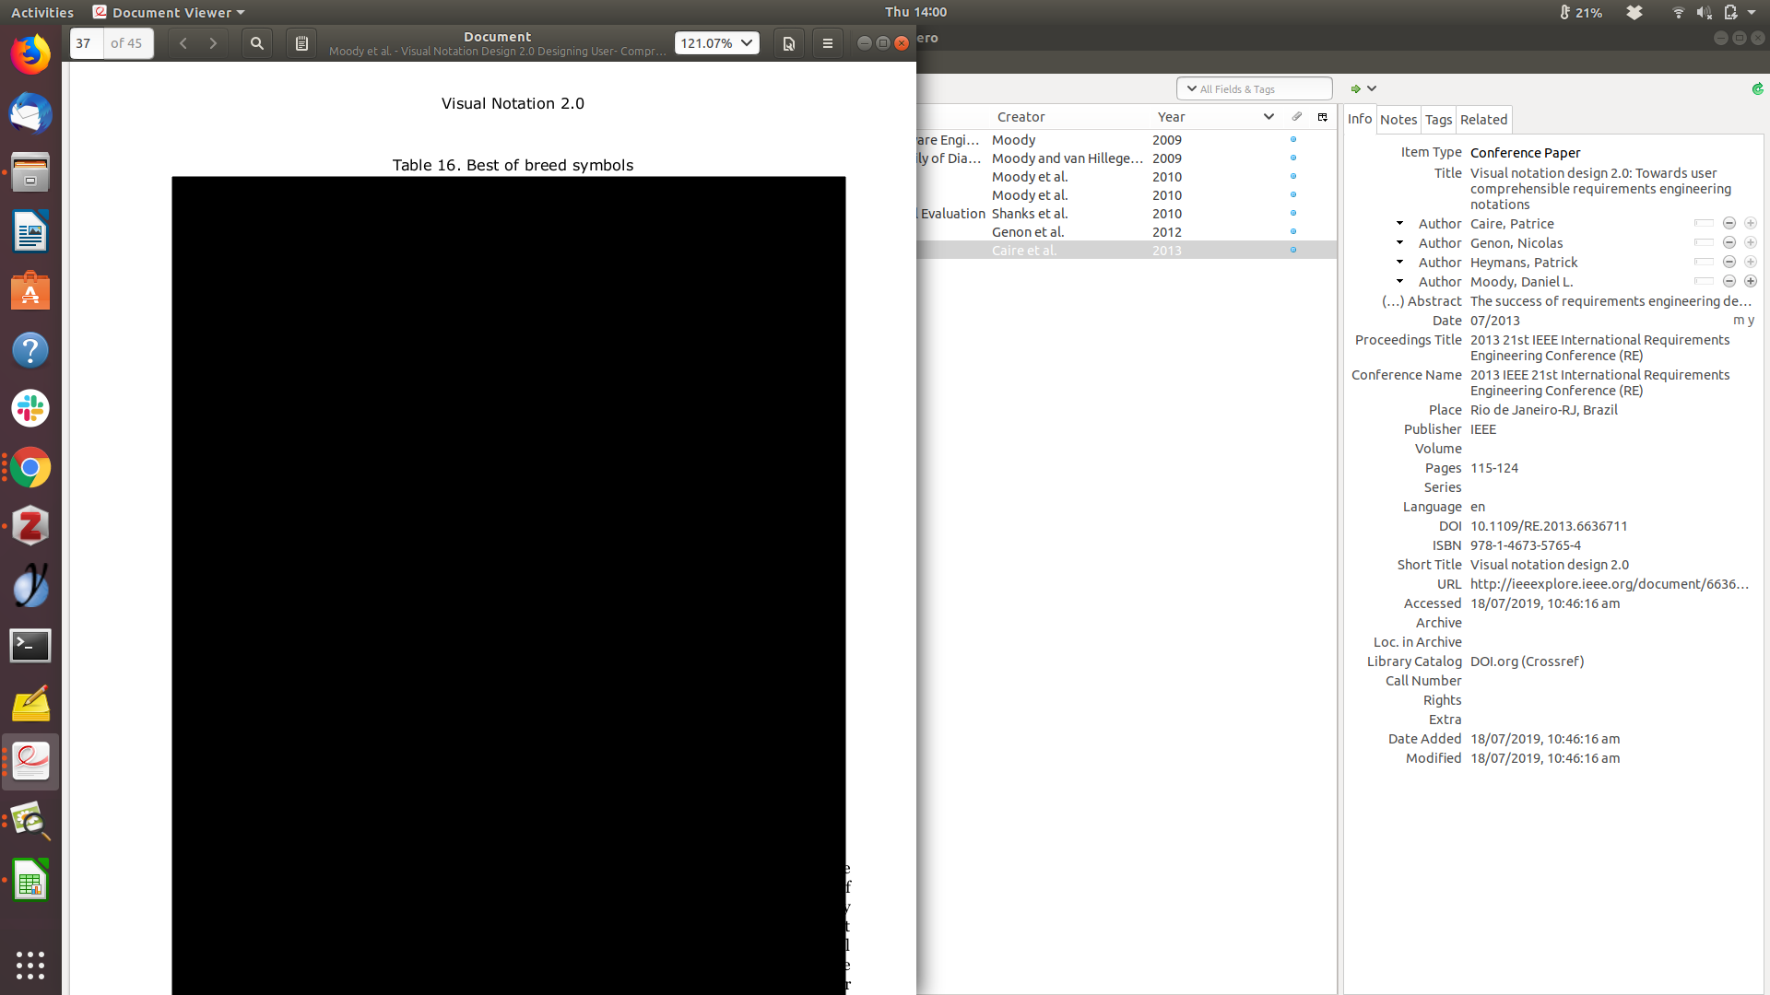Image resolution: width=1770 pixels, height=995 pixels.
Task: Open file options menu icon in Document Viewer
Action: [x=789, y=43]
